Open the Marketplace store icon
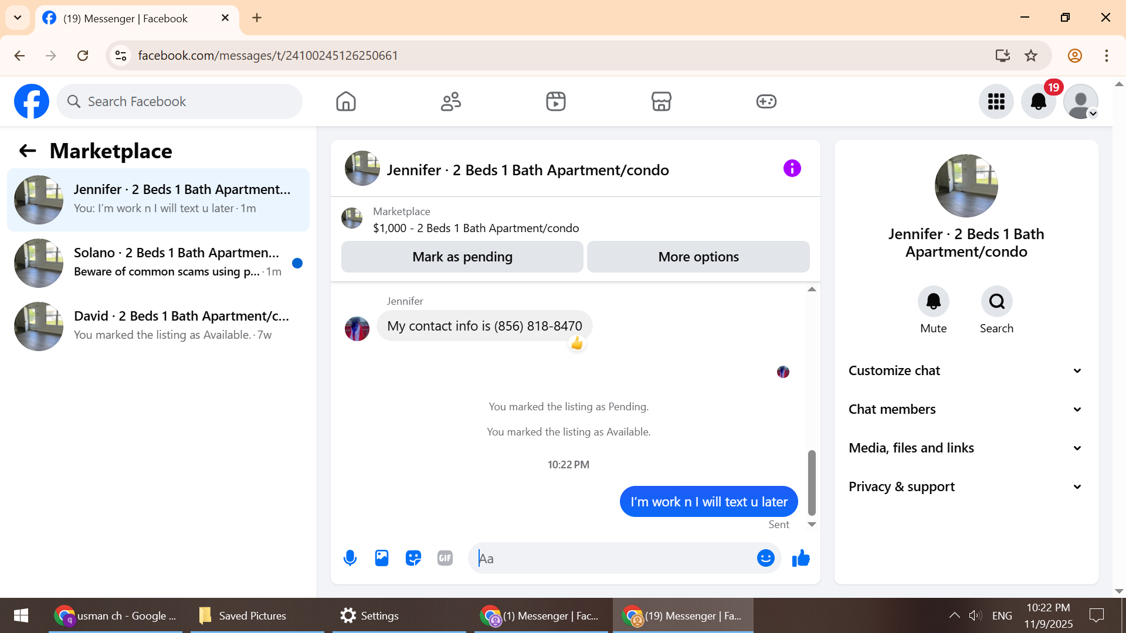 [661, 101]
